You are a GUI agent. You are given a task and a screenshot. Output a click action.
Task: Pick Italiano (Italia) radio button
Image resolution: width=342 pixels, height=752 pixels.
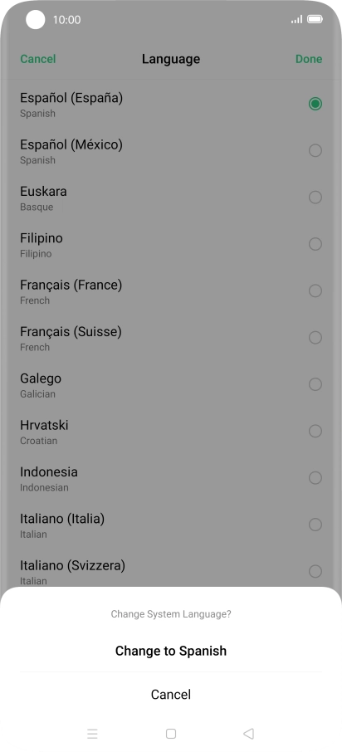(315, 525)
